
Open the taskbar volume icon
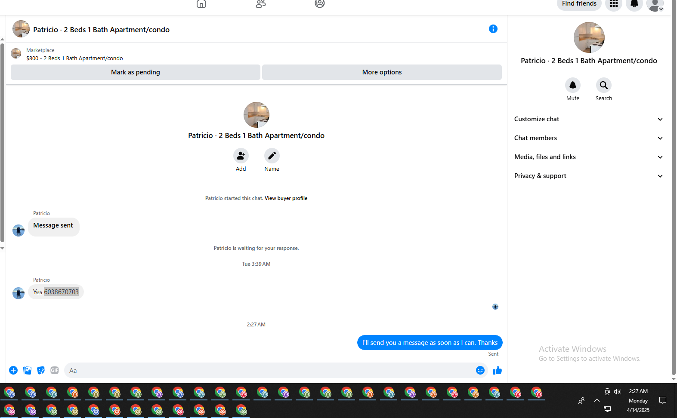pyautogui.click(x=618, y=391)
